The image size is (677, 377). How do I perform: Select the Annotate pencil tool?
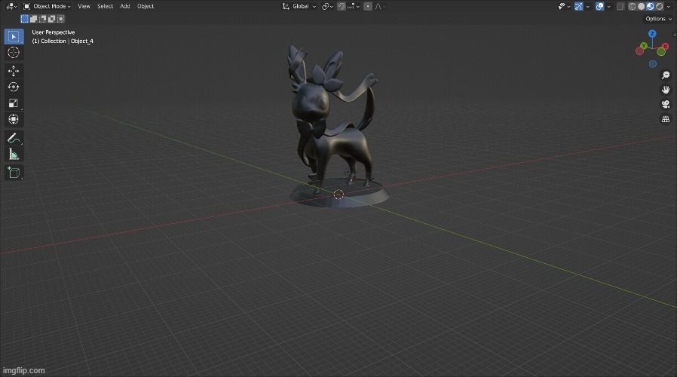[x=14, y=138]
